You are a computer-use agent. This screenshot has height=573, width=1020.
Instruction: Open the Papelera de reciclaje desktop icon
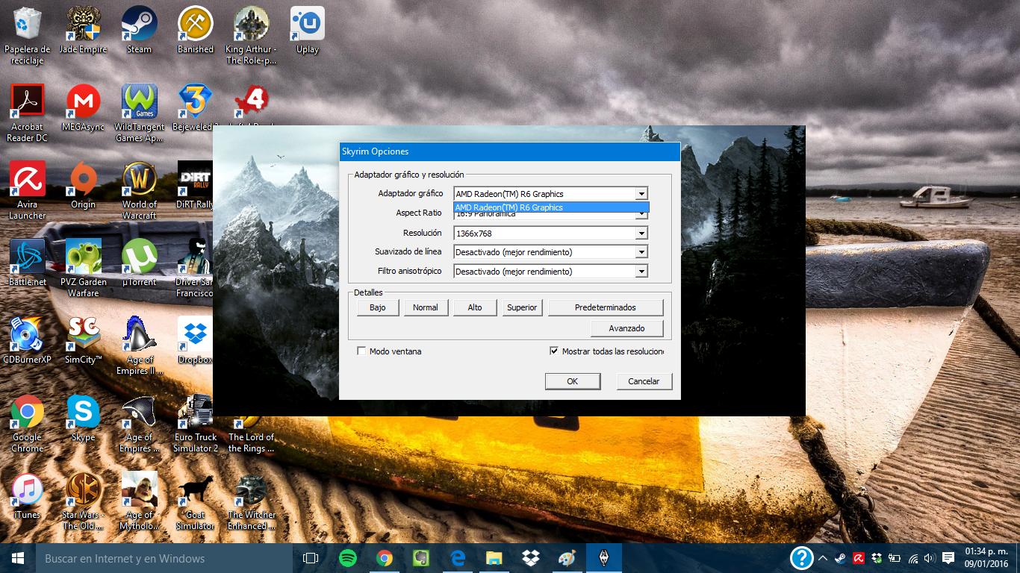click(x=28, y=35)
